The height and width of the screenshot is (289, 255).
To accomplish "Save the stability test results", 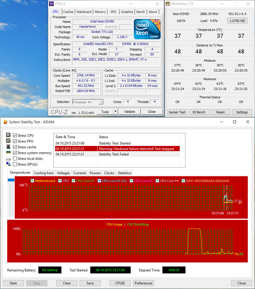I will click(x=90, y=283).
